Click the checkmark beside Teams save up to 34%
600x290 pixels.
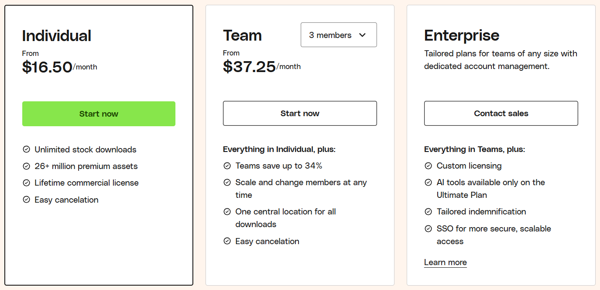(x=227, y=166)
